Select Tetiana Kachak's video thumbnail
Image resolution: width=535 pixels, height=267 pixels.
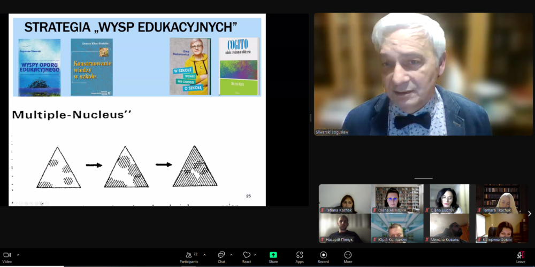click(345, 199)
